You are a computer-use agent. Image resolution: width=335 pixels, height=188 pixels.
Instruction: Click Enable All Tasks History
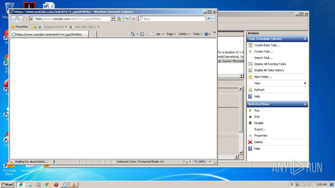click(x=269, y=70)
